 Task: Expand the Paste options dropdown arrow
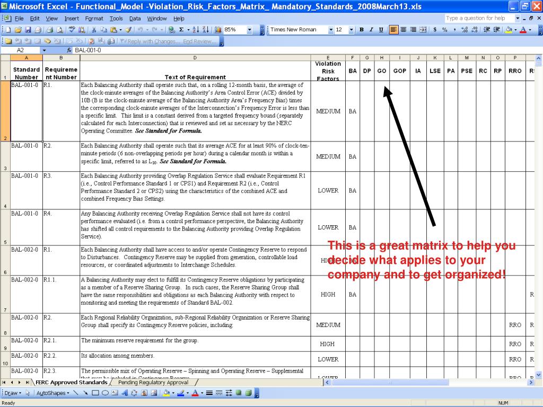coord(120,30)
